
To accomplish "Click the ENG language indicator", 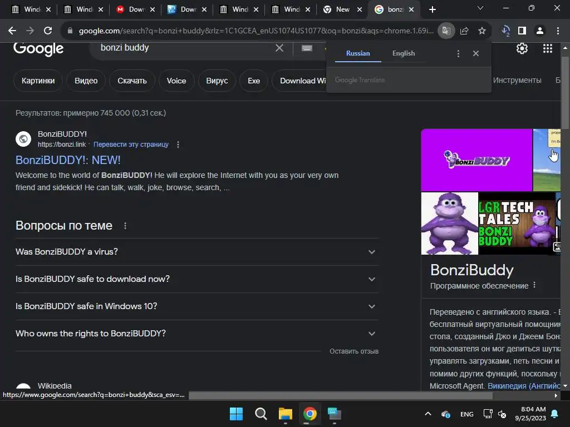I will [x=467, y=414].
